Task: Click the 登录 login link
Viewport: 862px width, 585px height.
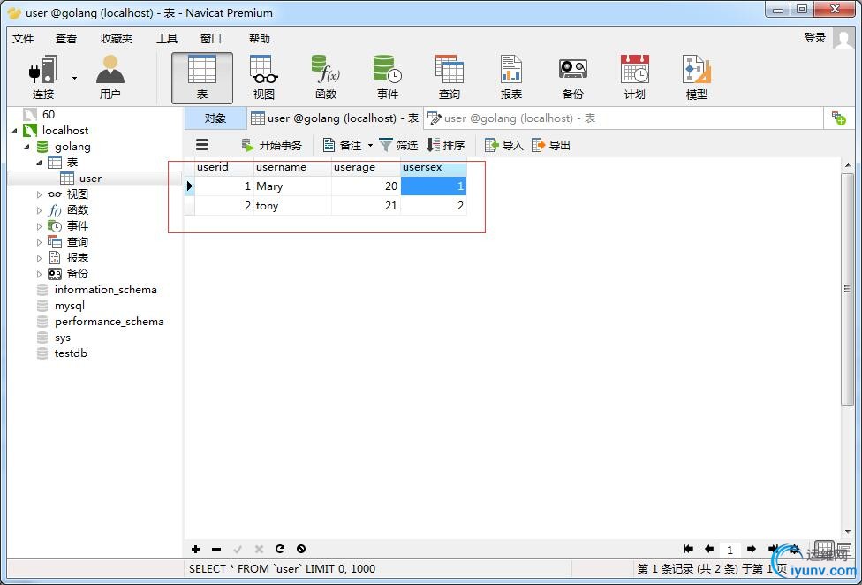Action: (815, 38)
